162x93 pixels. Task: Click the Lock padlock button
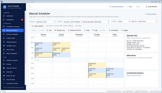(x=49, y=30)
